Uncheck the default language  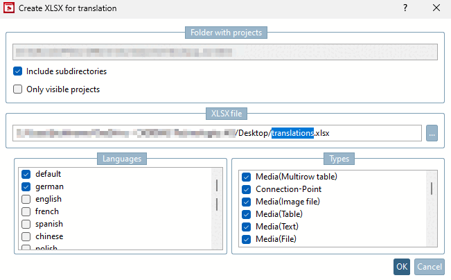pos(26,174)
